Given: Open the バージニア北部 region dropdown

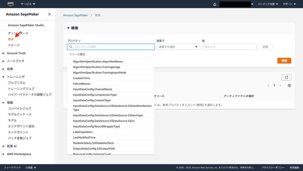Looking at the screenshot, I should pos(268,4).
